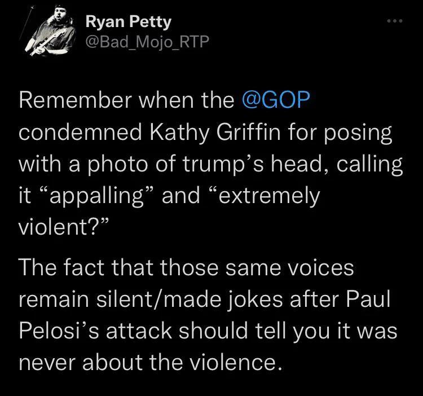The width and height of the screenshot is (423, 396).
Task: Click the final line "never about the violence."
Action: click(x=151, y=362)
